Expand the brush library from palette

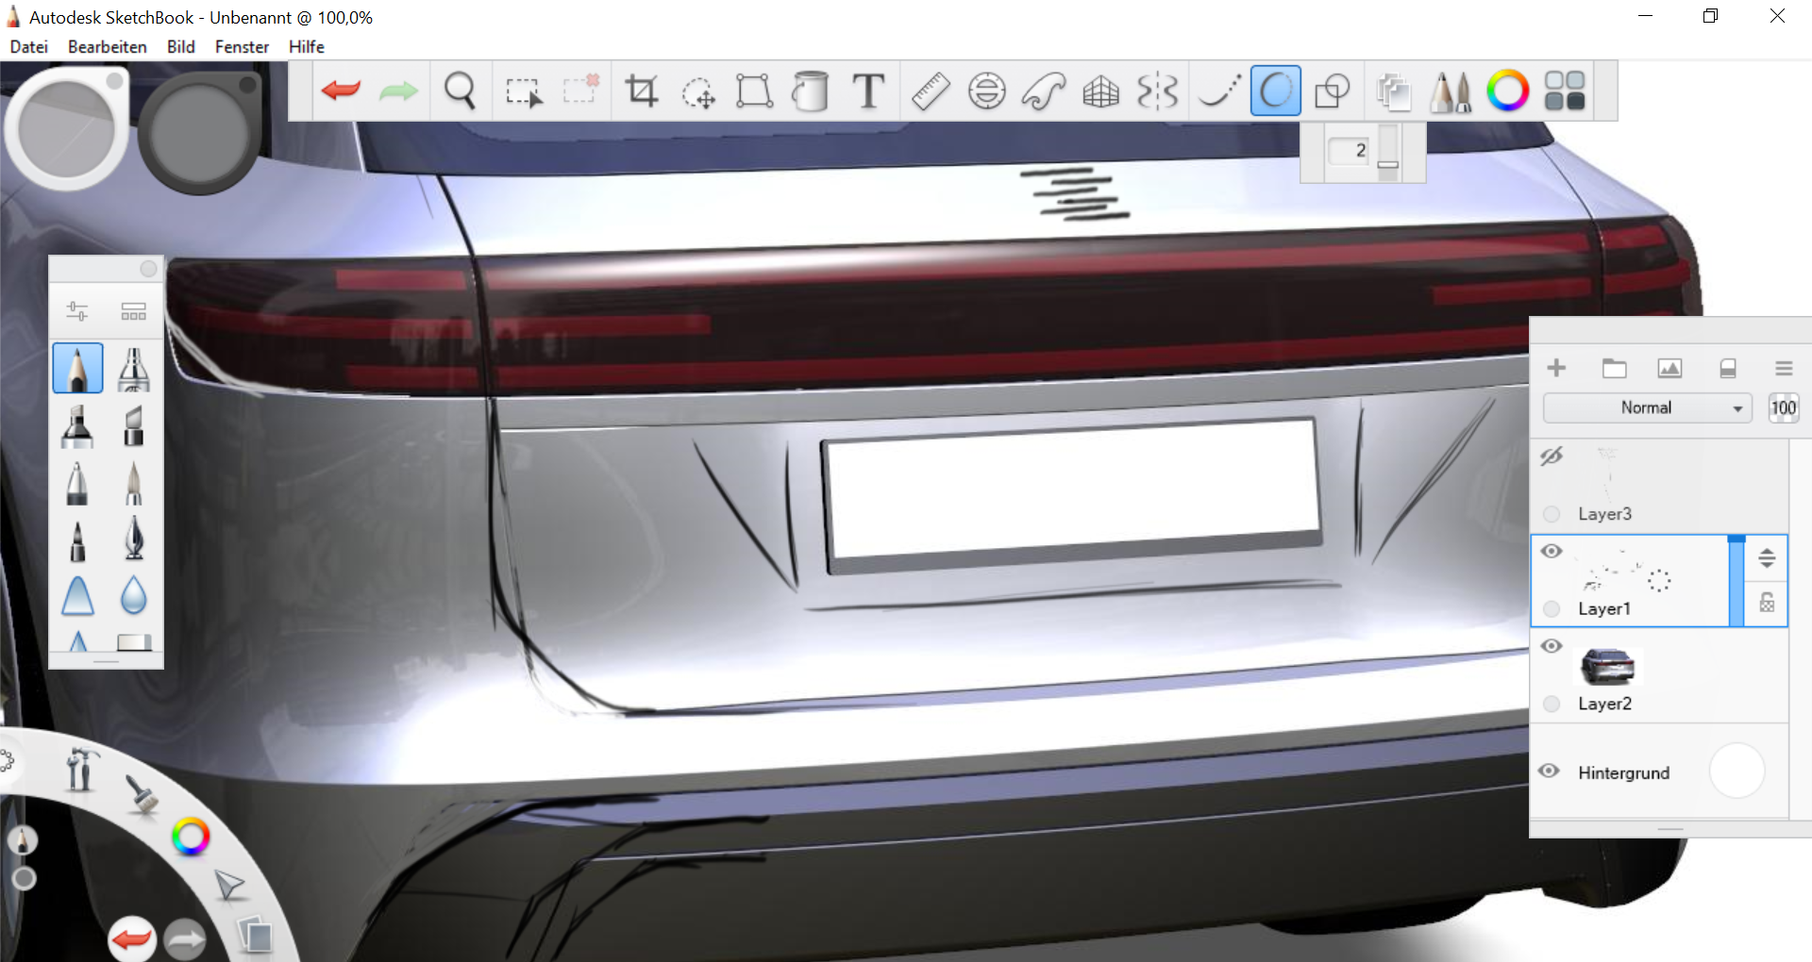coord(133,311)
